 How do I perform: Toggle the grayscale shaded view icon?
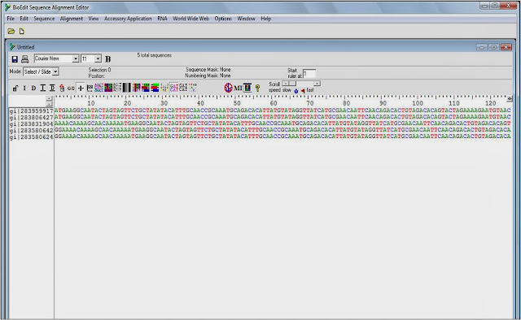(x=127, y=88)
